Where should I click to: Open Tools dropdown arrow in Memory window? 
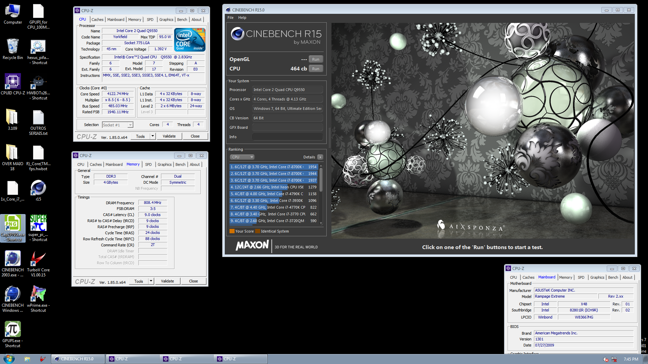point(151,281)
